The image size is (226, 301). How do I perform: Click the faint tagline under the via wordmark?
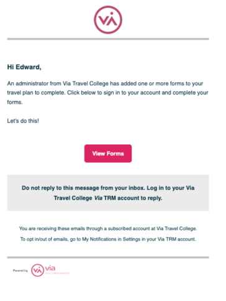coord(57,273)
